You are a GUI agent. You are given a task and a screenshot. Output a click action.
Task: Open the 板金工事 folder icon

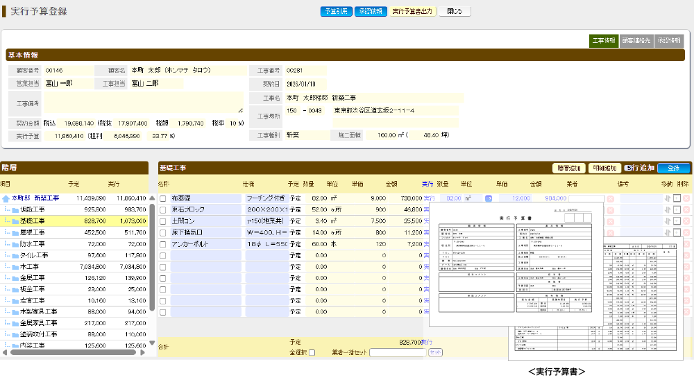(15, 289)
